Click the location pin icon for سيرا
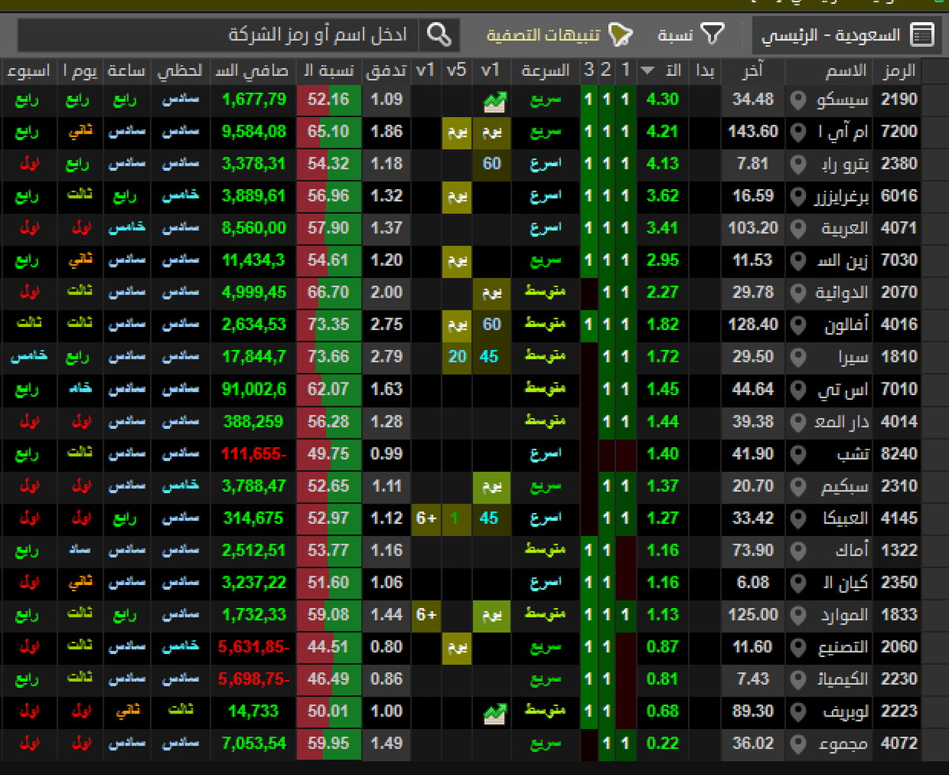This screenshot has height=775, width=949. coord(798,357)
